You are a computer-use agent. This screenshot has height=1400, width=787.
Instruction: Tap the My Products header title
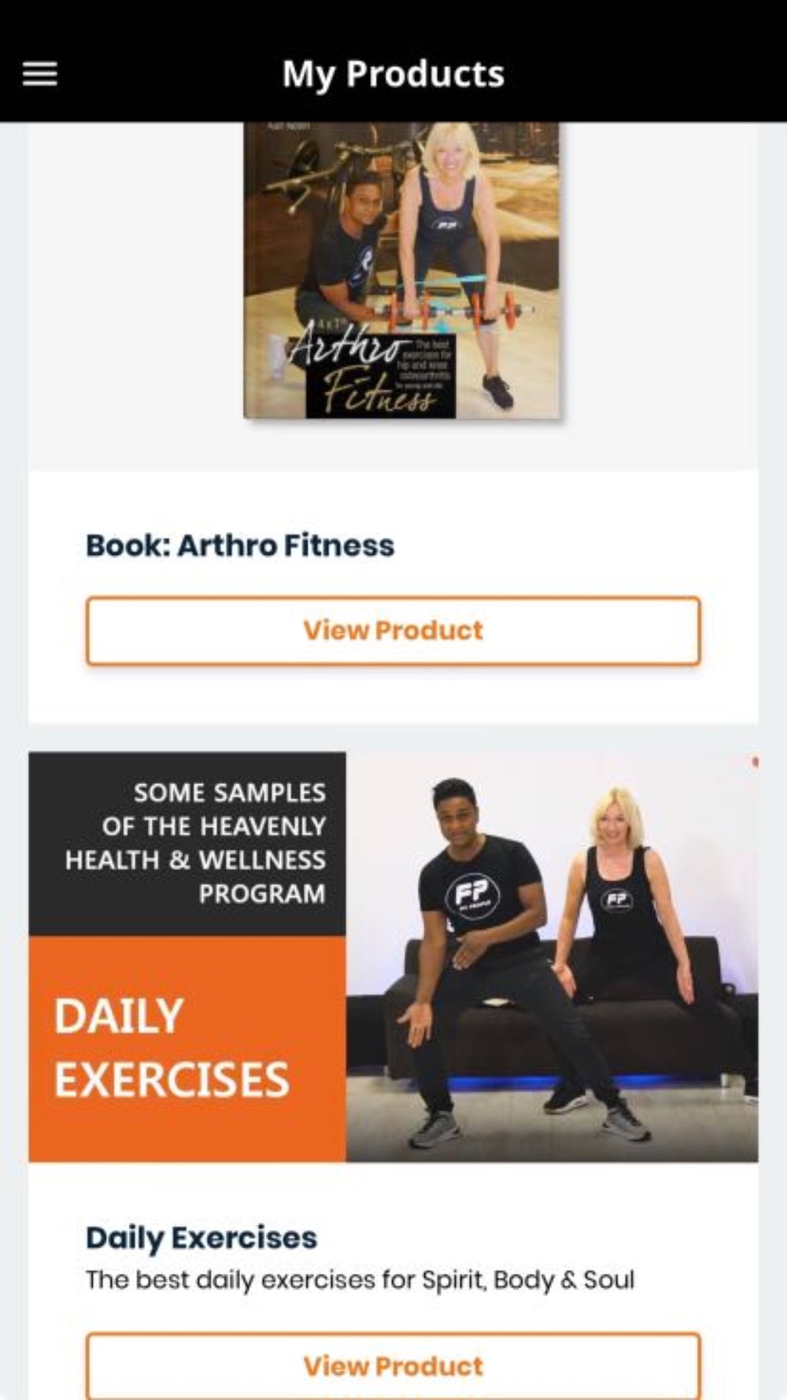pos(393,74)
